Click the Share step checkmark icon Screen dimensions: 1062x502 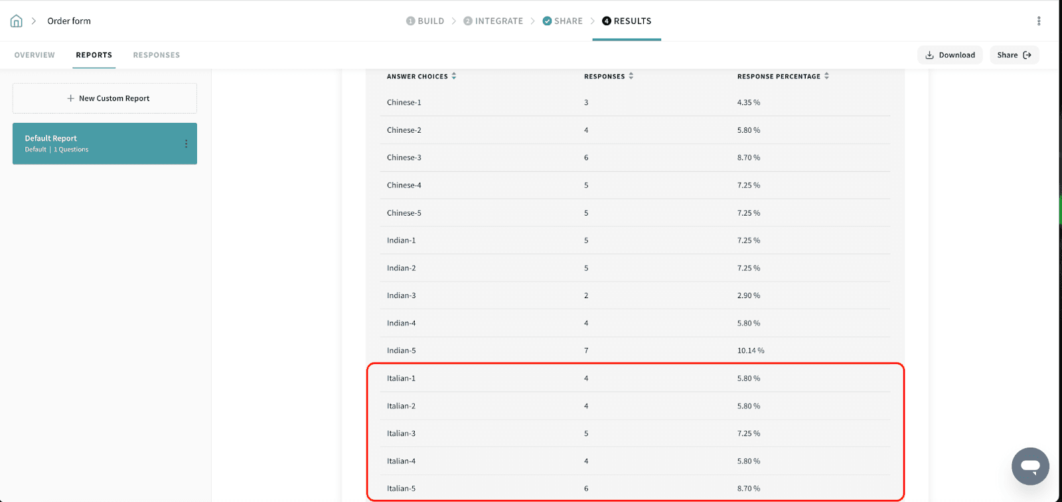coord(547,21)
